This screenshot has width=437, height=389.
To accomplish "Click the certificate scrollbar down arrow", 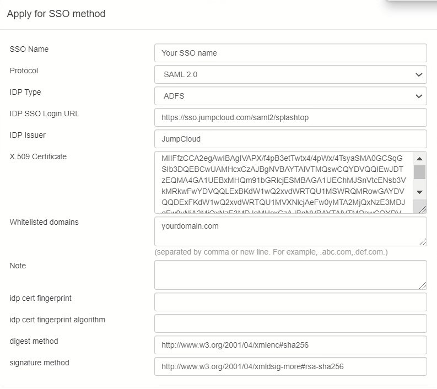I will coord(420,192).
